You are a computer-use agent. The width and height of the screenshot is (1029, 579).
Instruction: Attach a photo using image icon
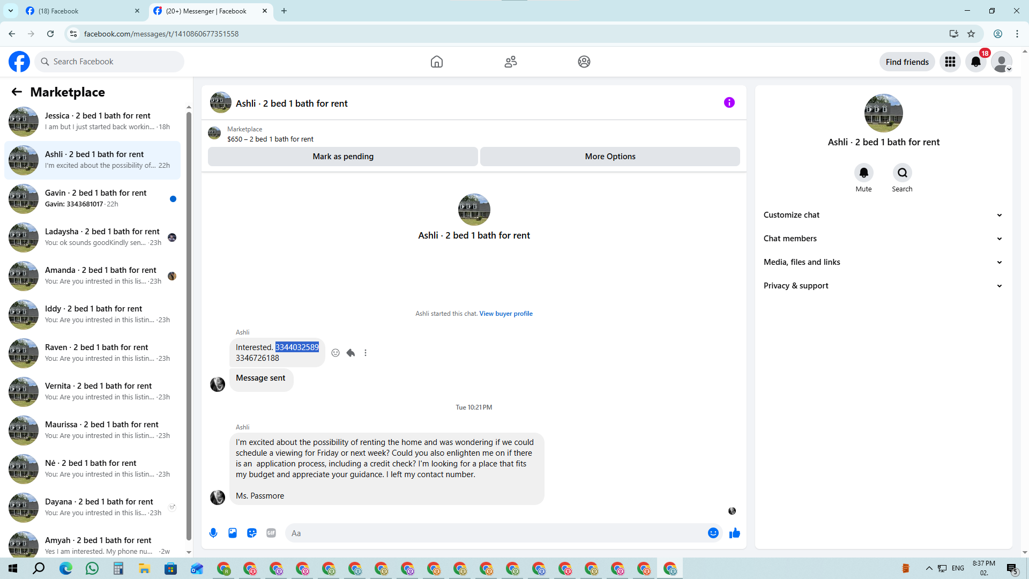[x=233, y=533]
